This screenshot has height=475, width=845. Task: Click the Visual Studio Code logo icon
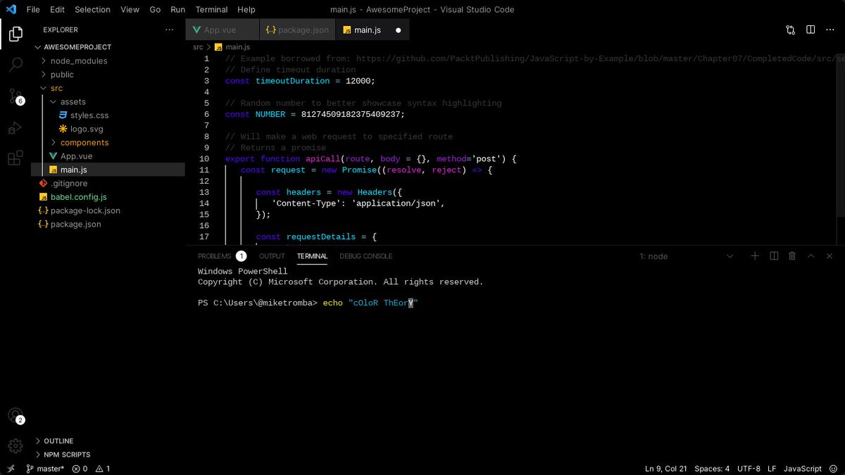pyautogui.click(x=11, y=9)
